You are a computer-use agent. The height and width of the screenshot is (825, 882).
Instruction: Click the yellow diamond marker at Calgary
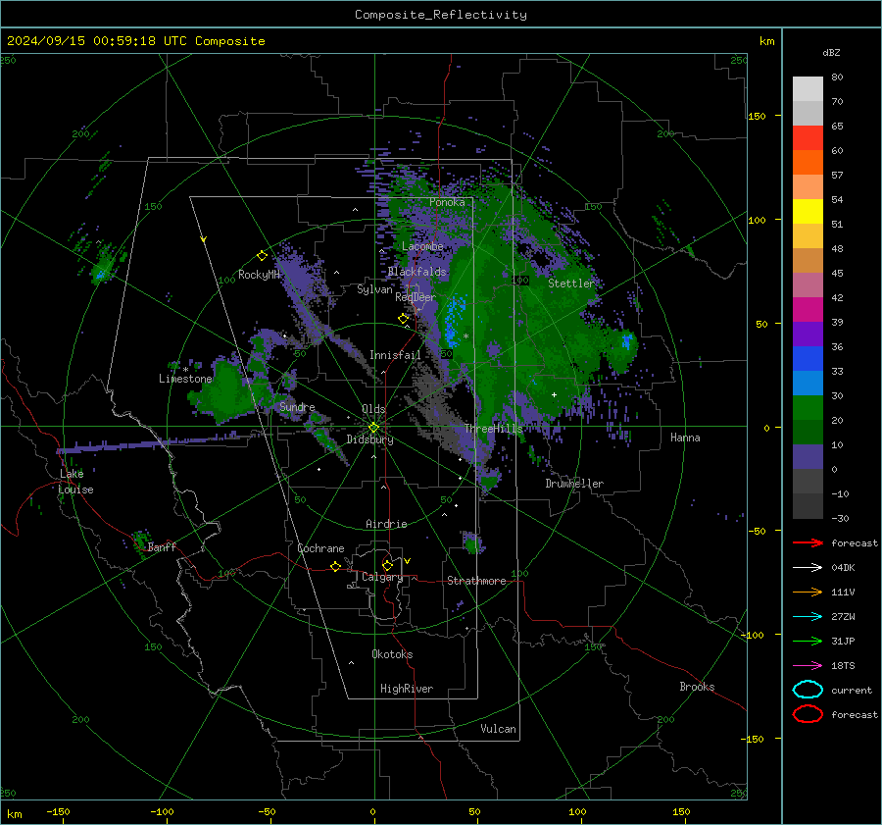pos(387,565)
